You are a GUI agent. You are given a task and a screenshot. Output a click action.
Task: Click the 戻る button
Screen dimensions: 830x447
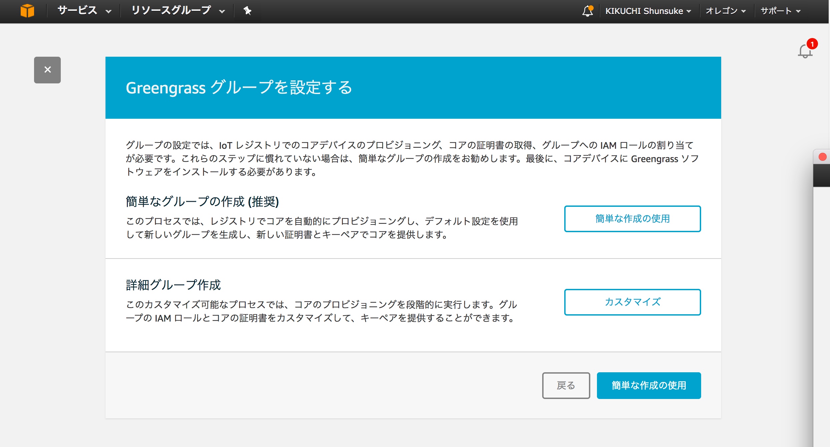[x=566, y=385]
